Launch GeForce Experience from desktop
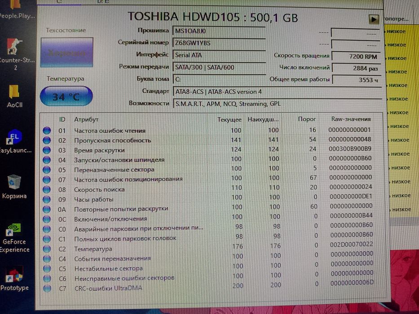This screenshot has height=314, width=419. tap(14, 239)
